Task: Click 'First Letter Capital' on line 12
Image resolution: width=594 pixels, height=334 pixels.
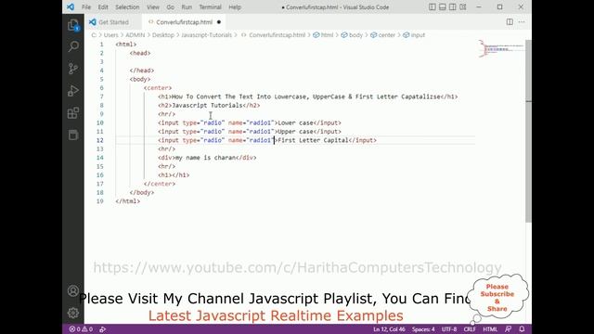Action: click(313, 140)
